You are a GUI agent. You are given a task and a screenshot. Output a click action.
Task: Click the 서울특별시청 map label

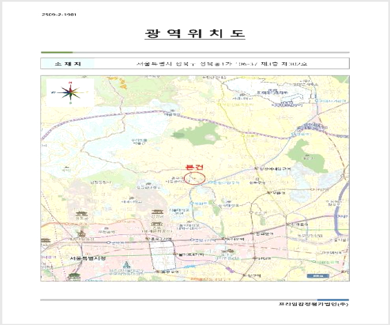tap(88, 258)
